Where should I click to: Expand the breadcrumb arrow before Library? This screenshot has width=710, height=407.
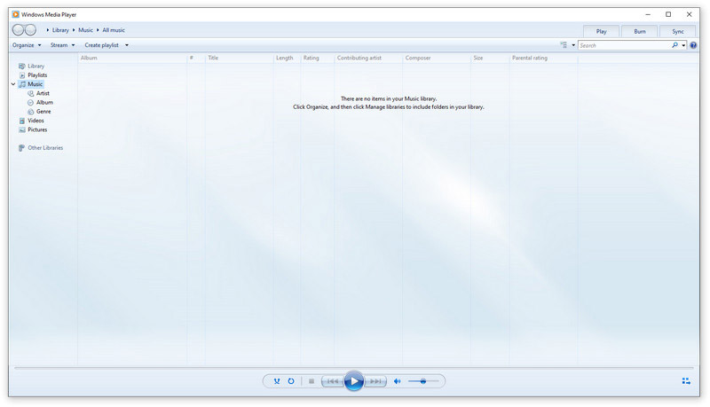click(x=48, y=30)
